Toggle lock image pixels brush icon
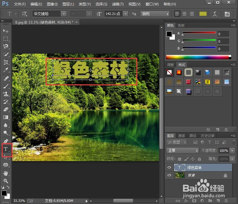Screen dimensions: 238x204 pyautogui.click(x=186, y=159)
